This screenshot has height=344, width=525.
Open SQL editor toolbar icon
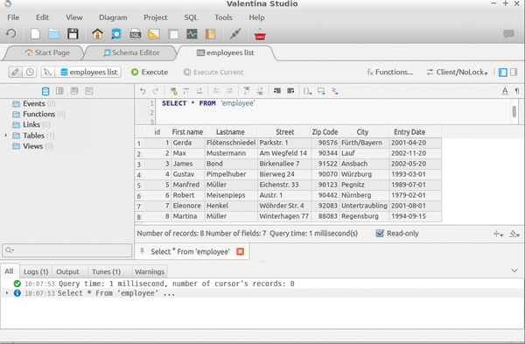coord(136,34)
